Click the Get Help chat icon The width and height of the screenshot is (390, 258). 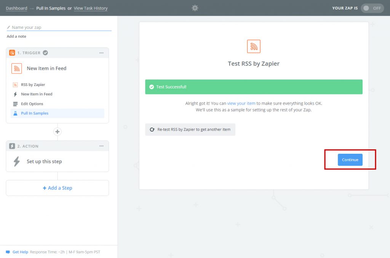8,252
